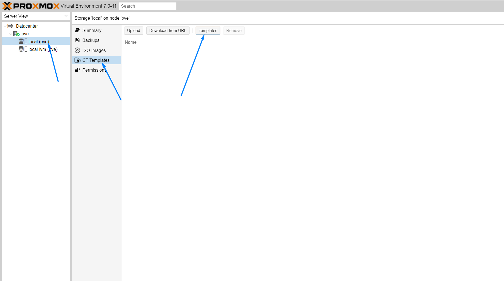Click the Templates button

[x=208, y=31]
